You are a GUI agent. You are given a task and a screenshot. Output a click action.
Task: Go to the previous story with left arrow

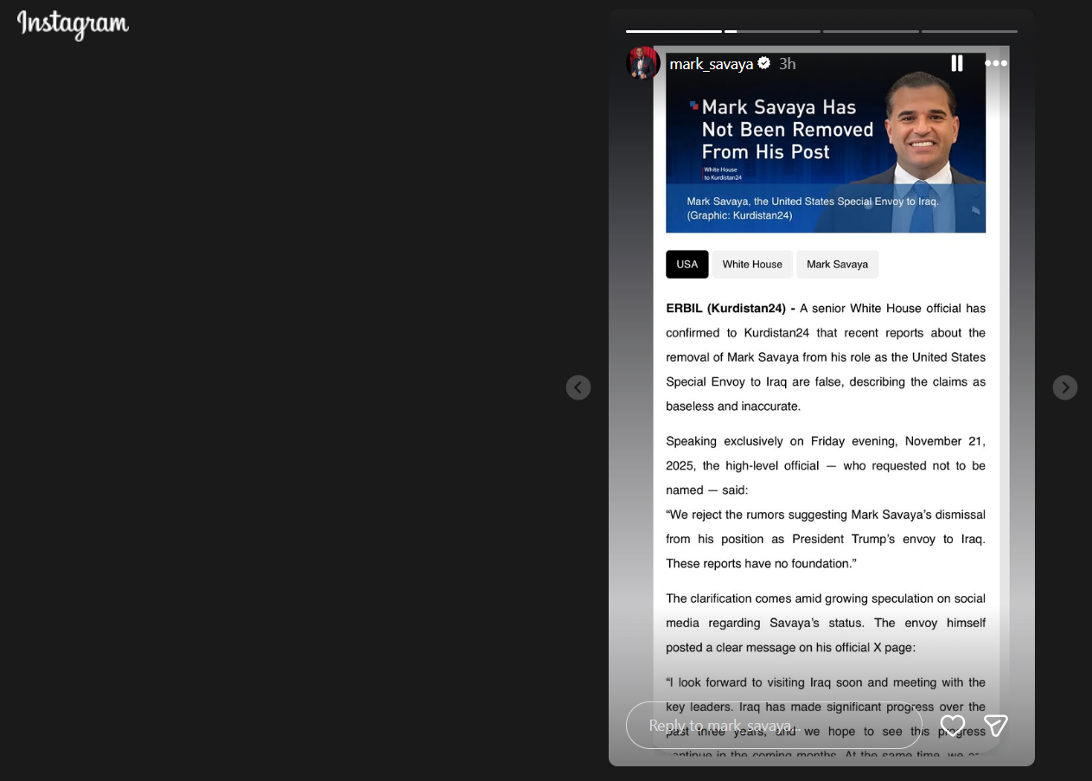(x=578, y=387)
